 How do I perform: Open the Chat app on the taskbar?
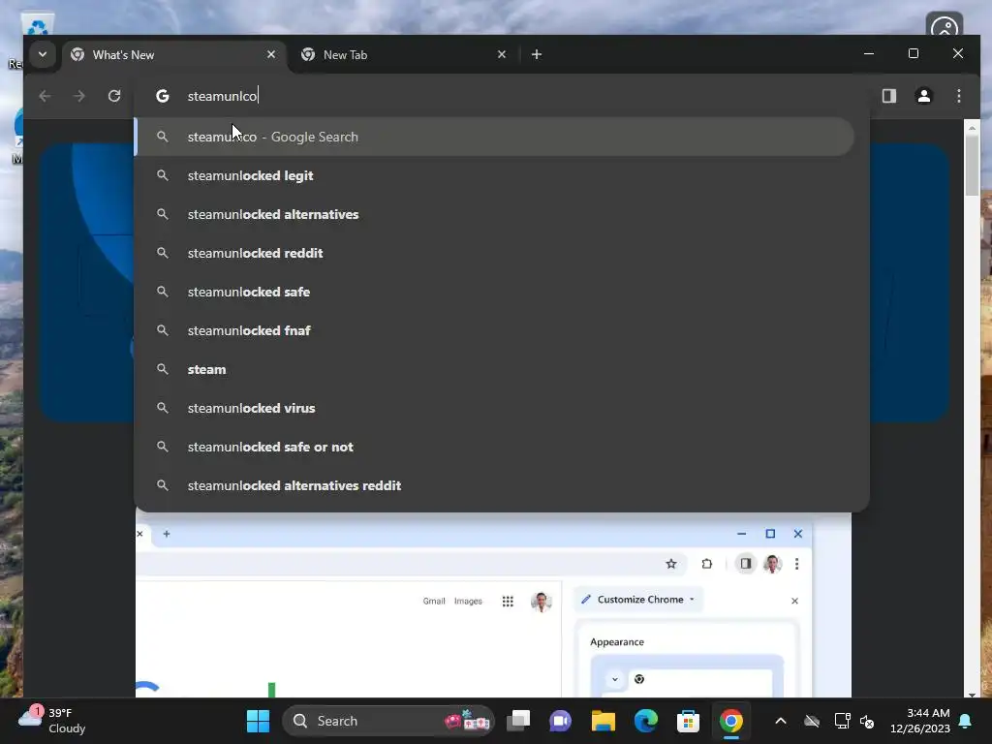[560, 721]
